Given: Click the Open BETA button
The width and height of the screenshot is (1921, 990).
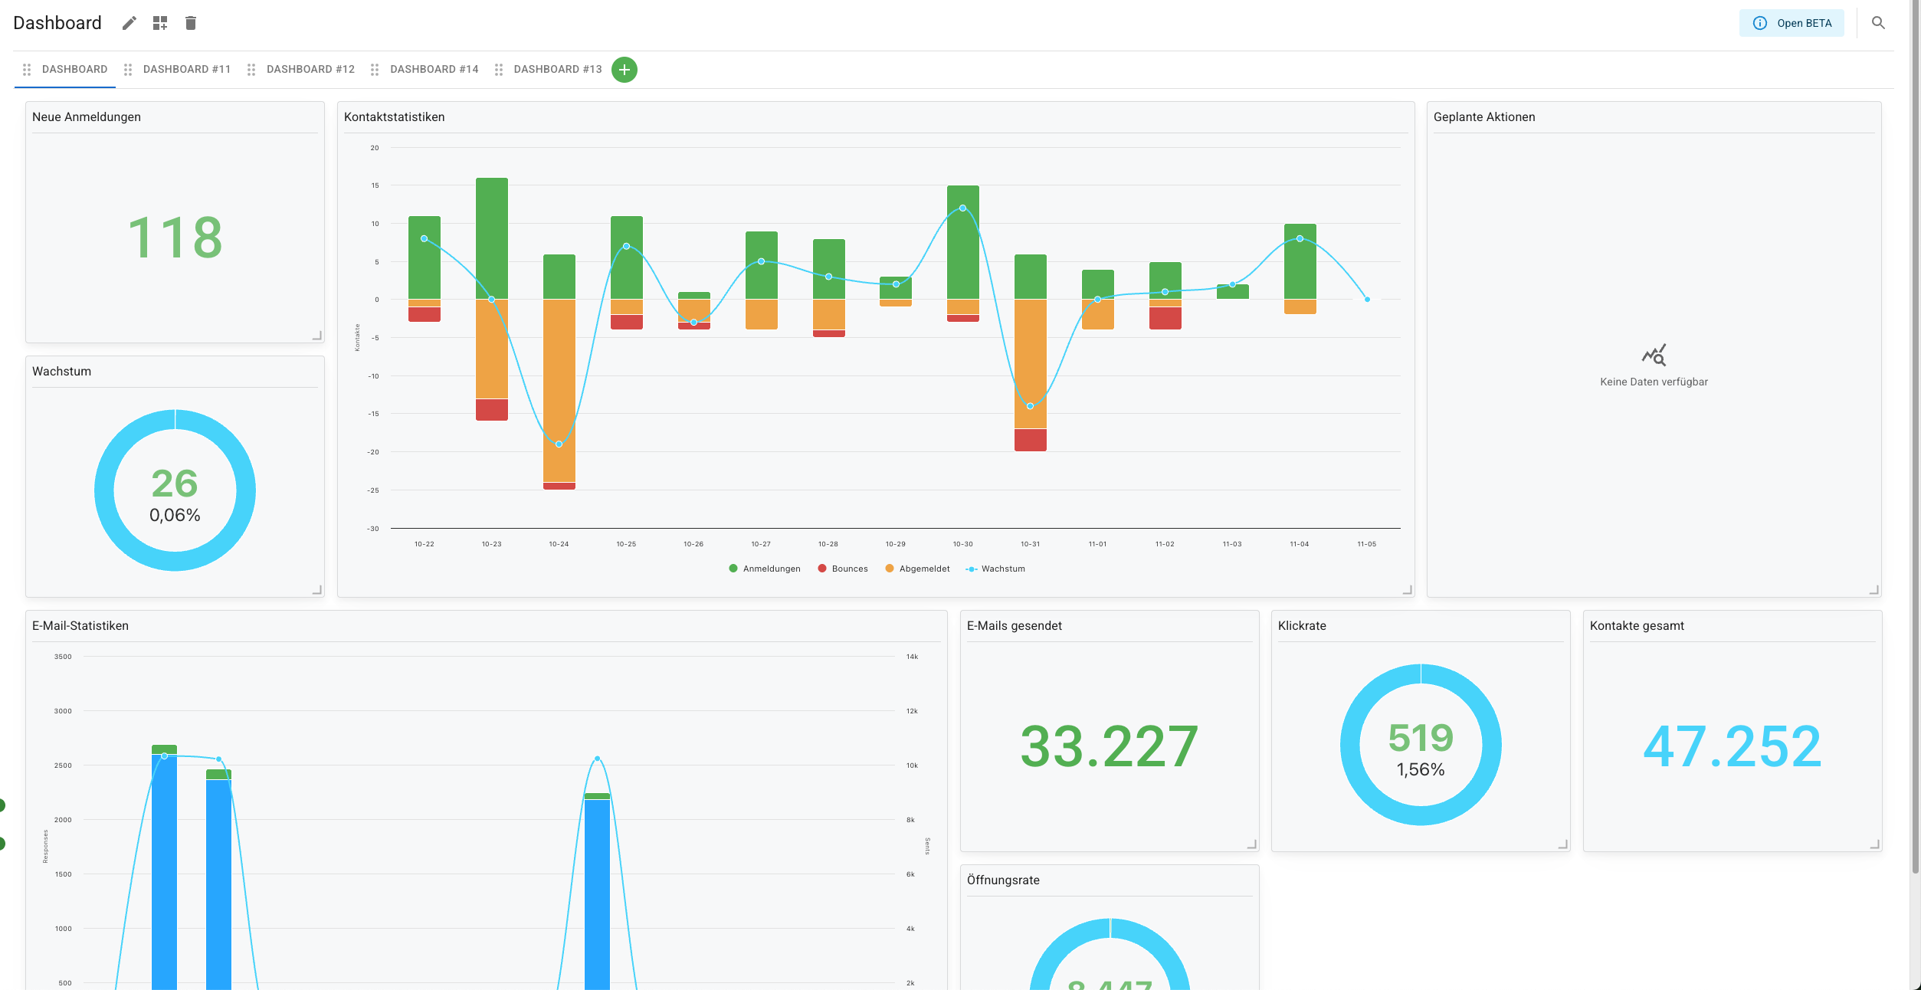Looking at the screenshot, I should pos(1792,23).
